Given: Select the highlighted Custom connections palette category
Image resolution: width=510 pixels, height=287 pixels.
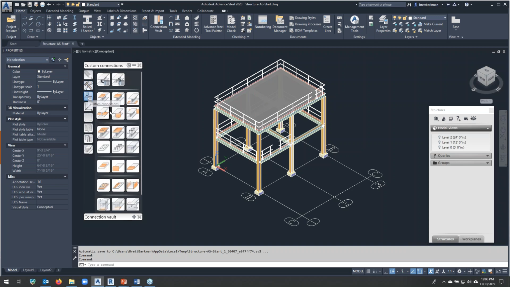Looking at the screenshot, I should (x=88, y=96).
